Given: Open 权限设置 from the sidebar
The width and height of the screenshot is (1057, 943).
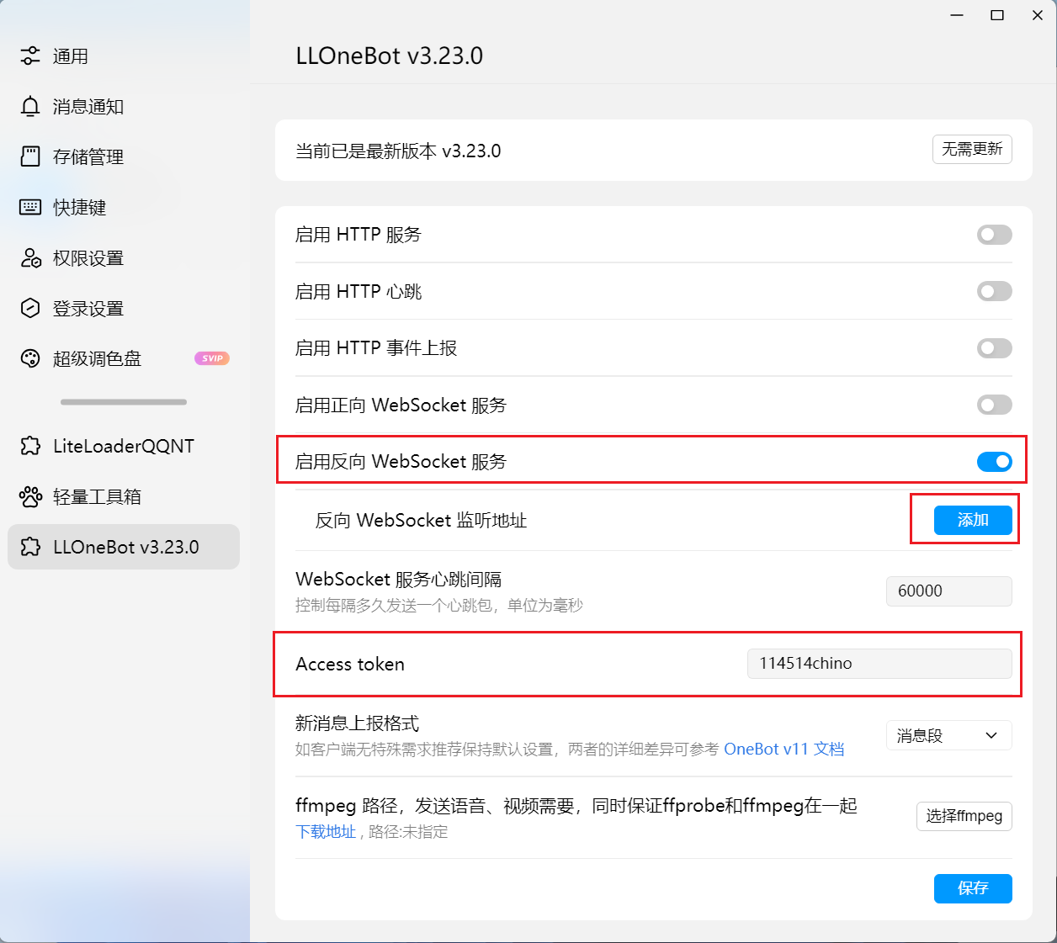Looking at the screenshot, I should click(124, 257).
